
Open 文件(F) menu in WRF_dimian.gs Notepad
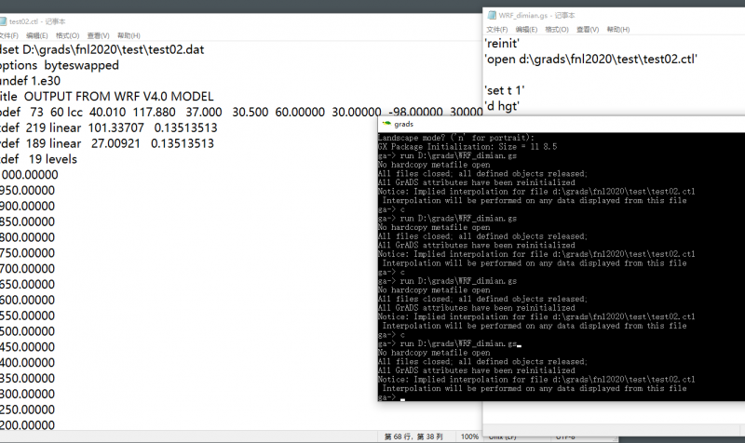click(x=496, y=29)
